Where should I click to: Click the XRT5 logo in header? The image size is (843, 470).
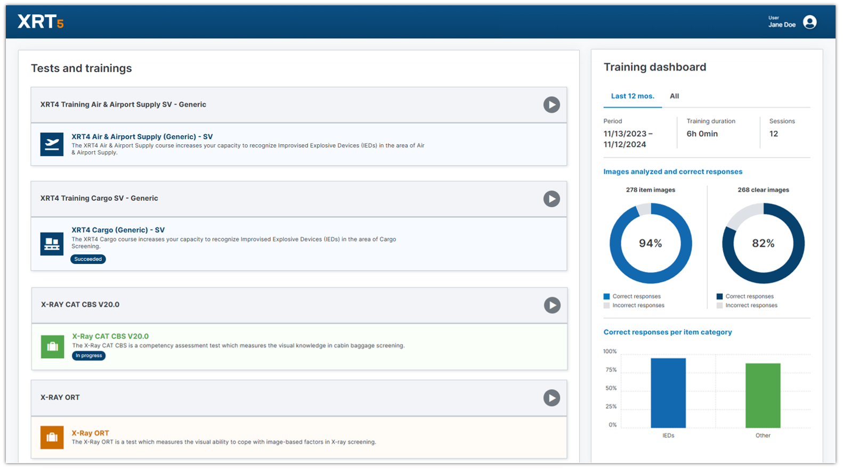pos(40,22)
